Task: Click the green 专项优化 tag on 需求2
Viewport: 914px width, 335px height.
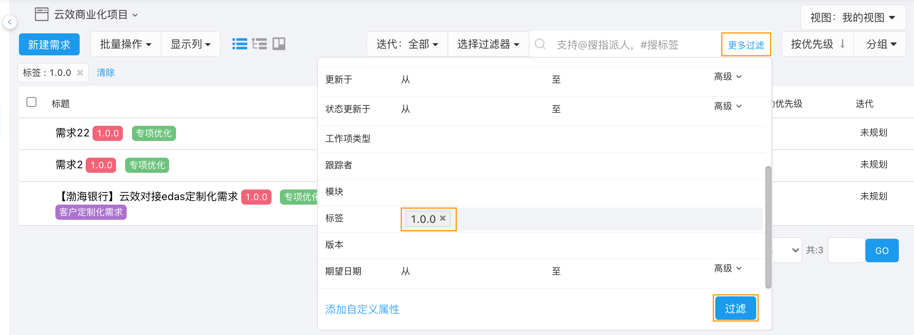Action: tap(147, 165)
